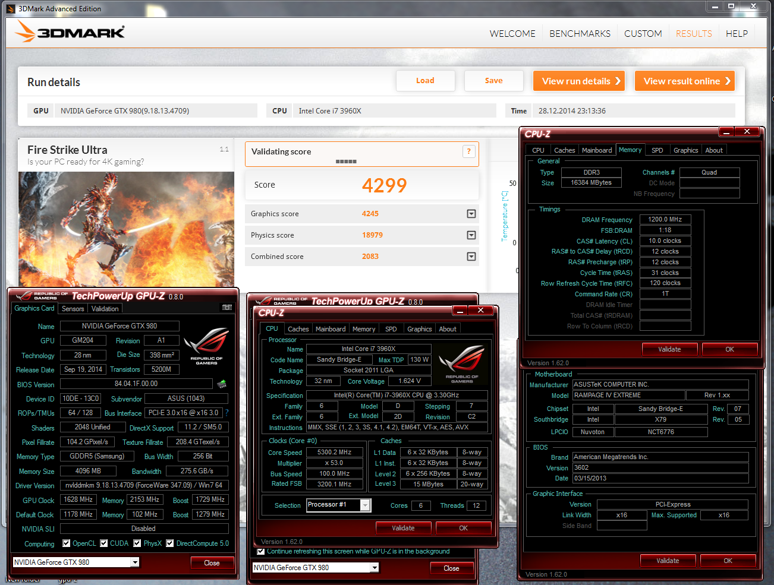Open the Fire Strike Ultra benchmark image

pyautogui.click(x=126, y=229)
